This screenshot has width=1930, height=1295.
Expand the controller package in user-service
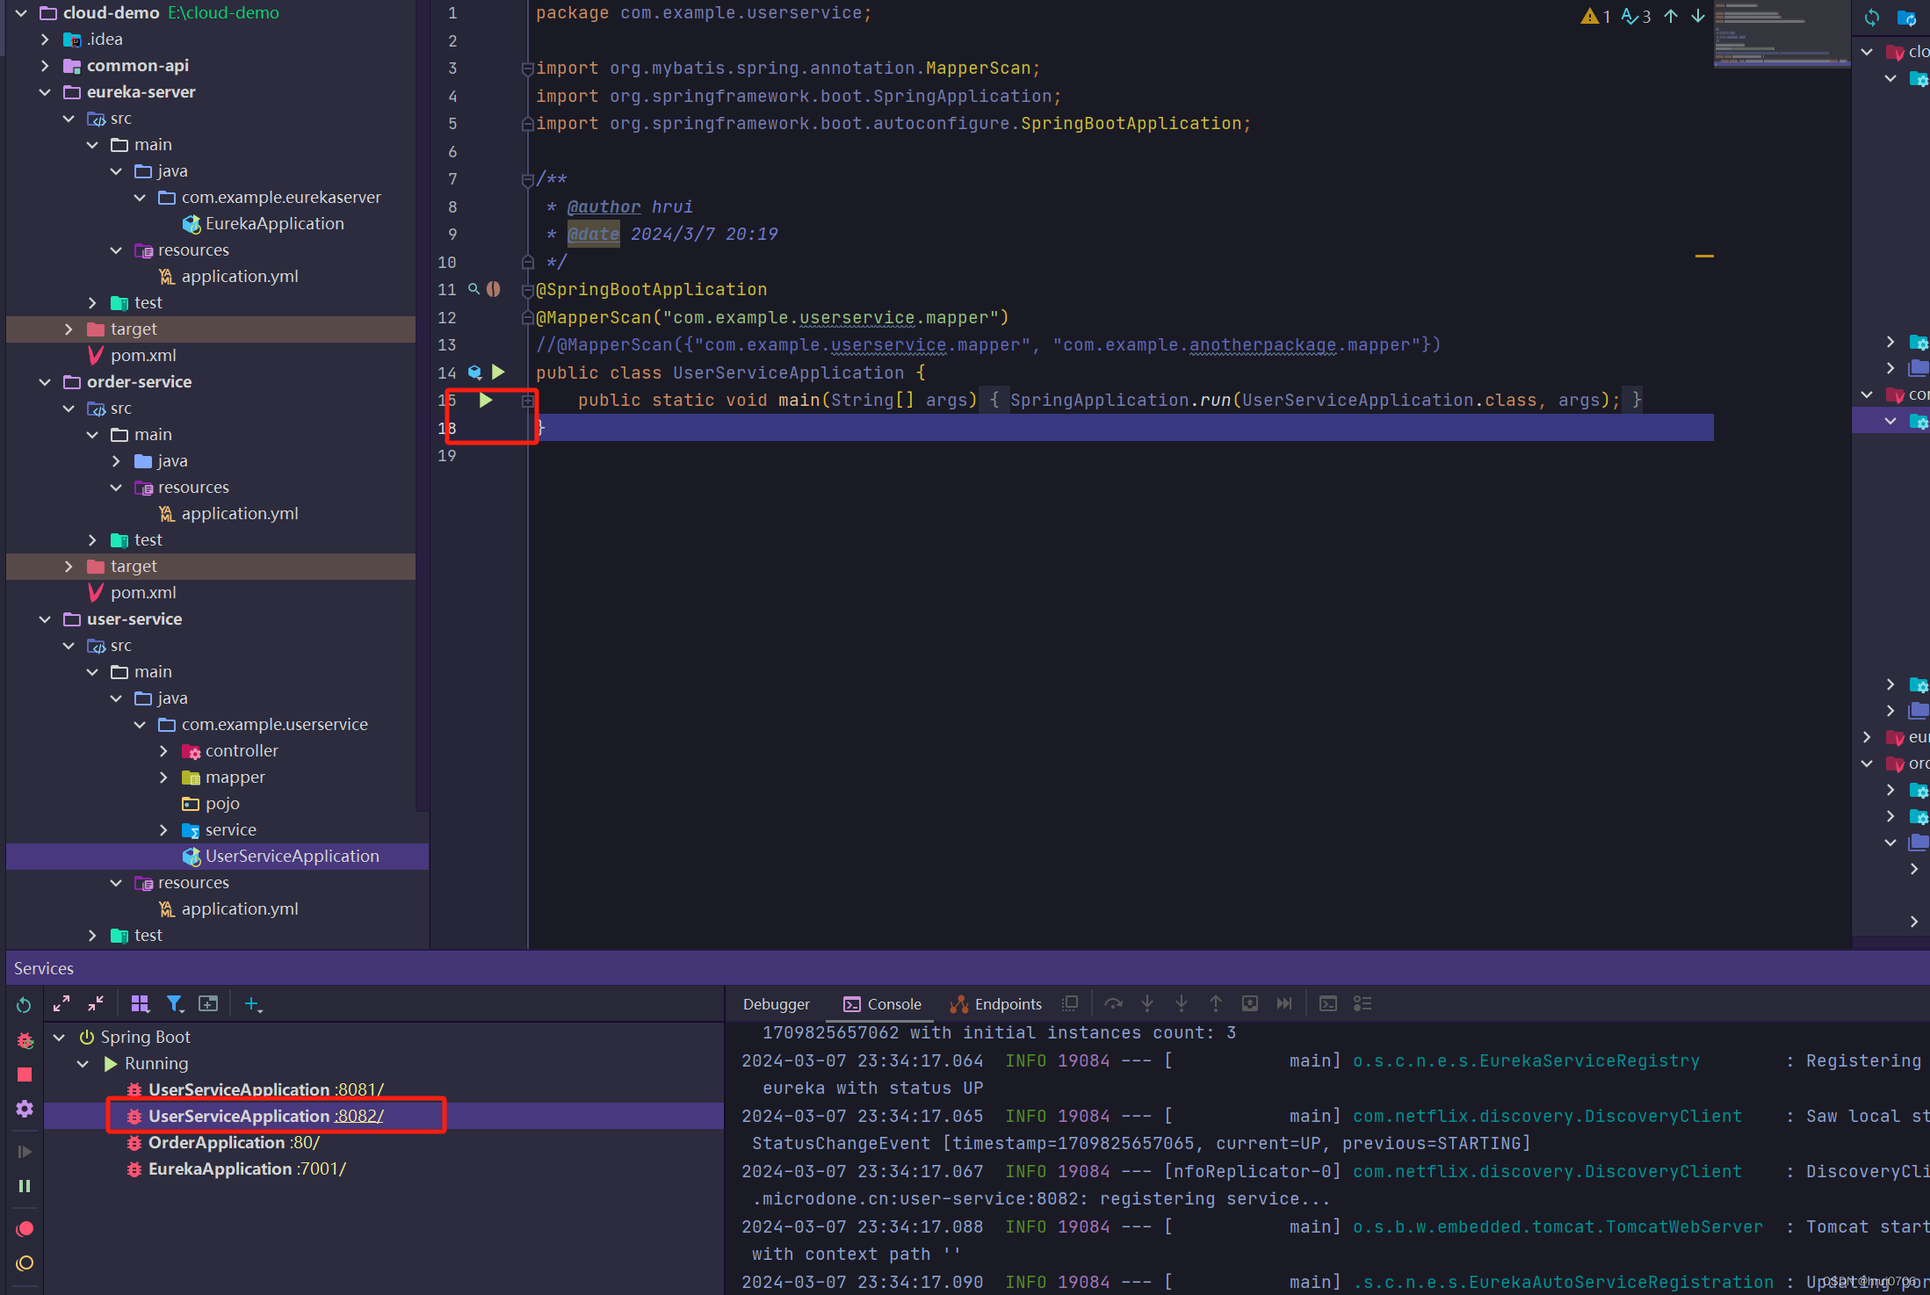pos(163,751)
